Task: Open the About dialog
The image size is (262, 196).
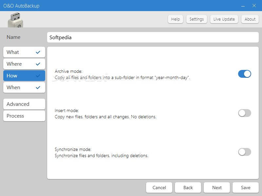Action: click(250, 19)
